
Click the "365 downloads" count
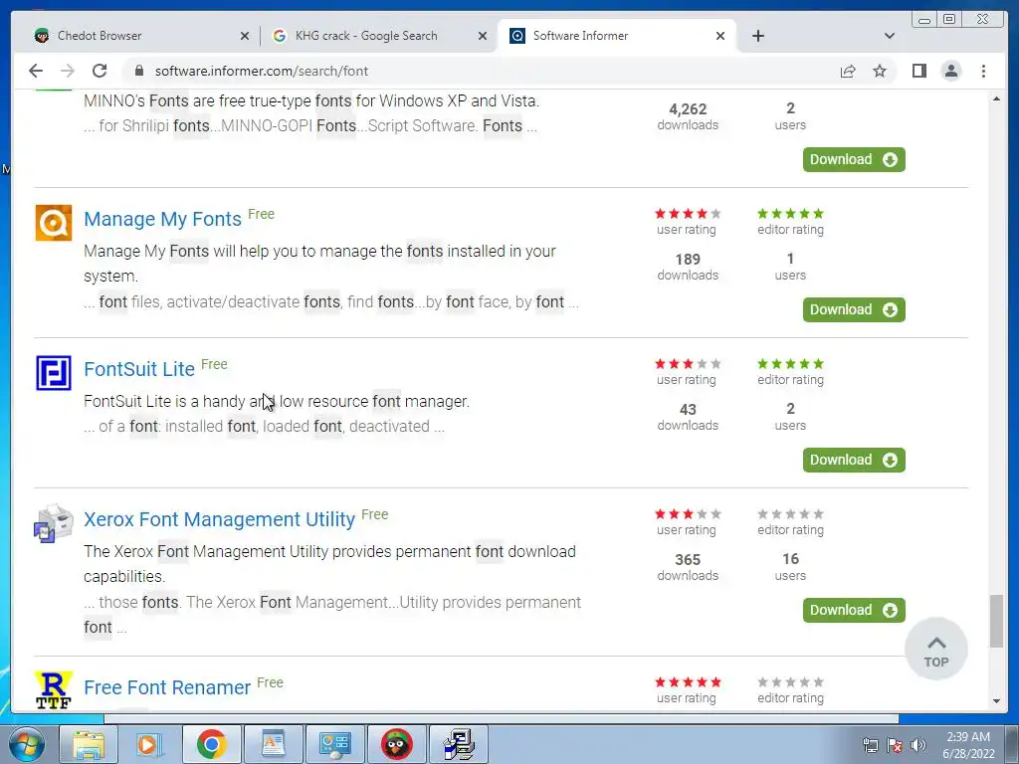tap(688, 566)
